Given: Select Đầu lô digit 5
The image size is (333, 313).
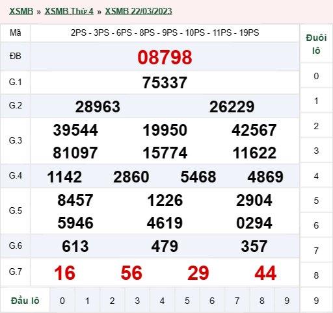Looking at the screenshot, I should pyautogui.click(x=187, y=301).
